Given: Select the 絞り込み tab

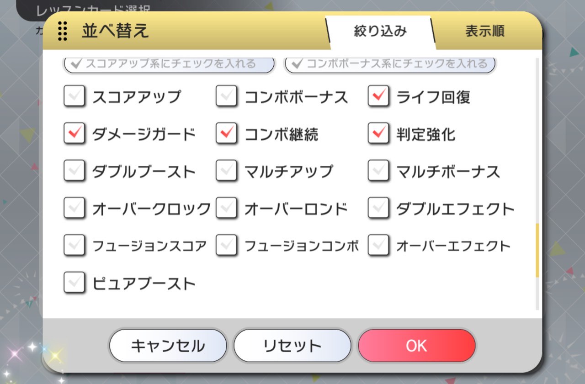Looking at the screenshot, I should [x=380, y=31].
